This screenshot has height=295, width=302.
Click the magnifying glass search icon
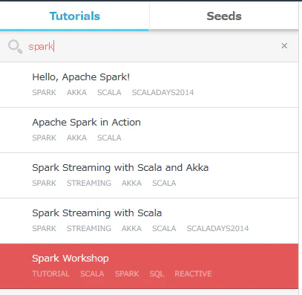point(15,47)
